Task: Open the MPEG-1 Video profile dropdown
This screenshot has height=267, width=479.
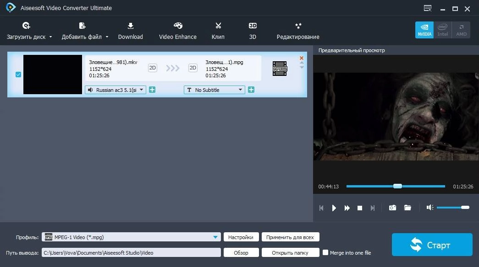Action: 131,237
